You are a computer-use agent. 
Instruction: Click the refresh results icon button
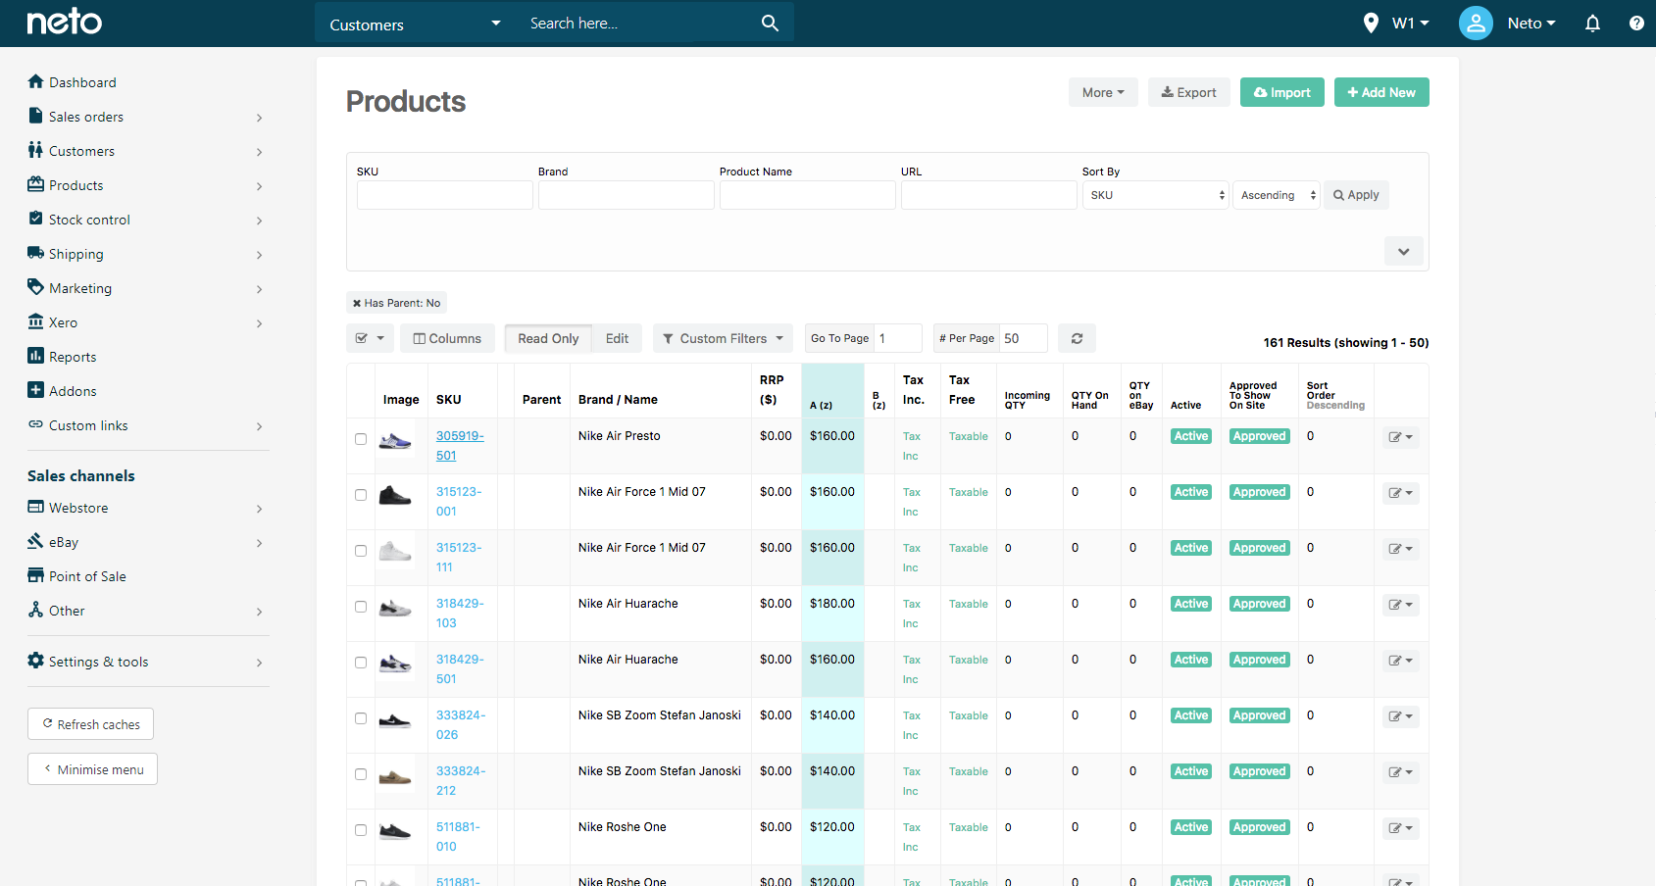click(x=1077, y=338)
